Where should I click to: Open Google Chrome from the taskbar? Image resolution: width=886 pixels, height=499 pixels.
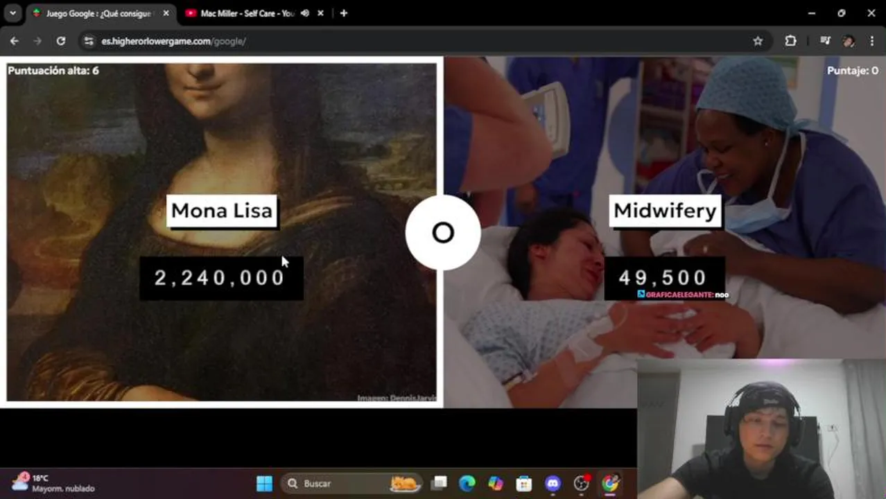[x=610, y=483]
